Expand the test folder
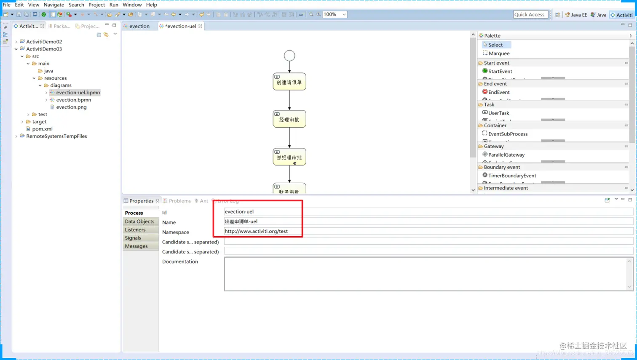This screenshot has width=637, height=360. (x=29, y=115)
